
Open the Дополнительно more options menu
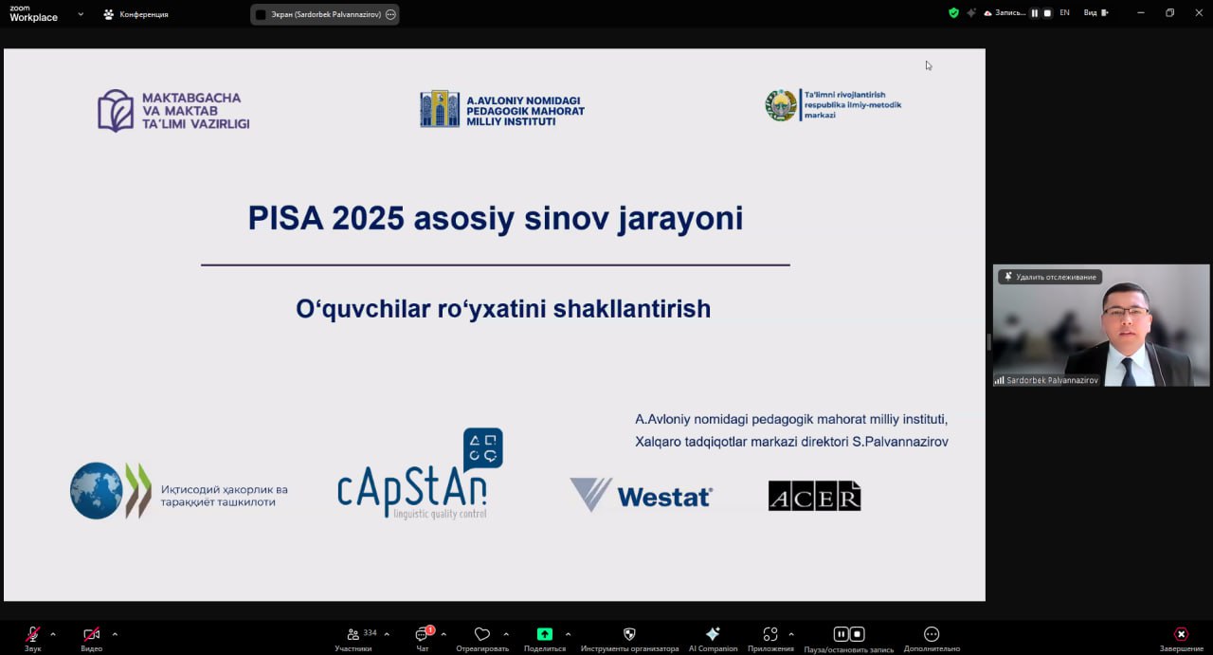coord(932,638)
